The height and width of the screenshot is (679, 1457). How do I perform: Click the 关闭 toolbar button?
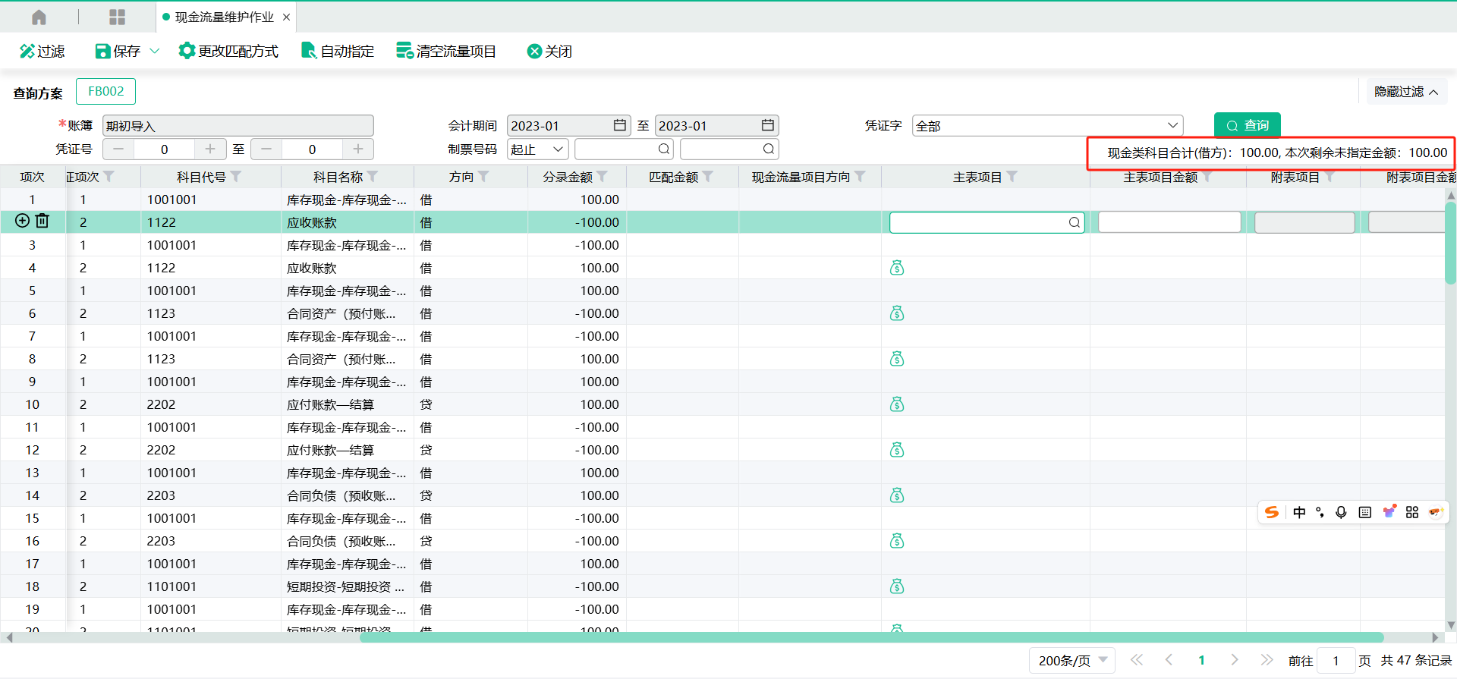click(x=549, y=51)
